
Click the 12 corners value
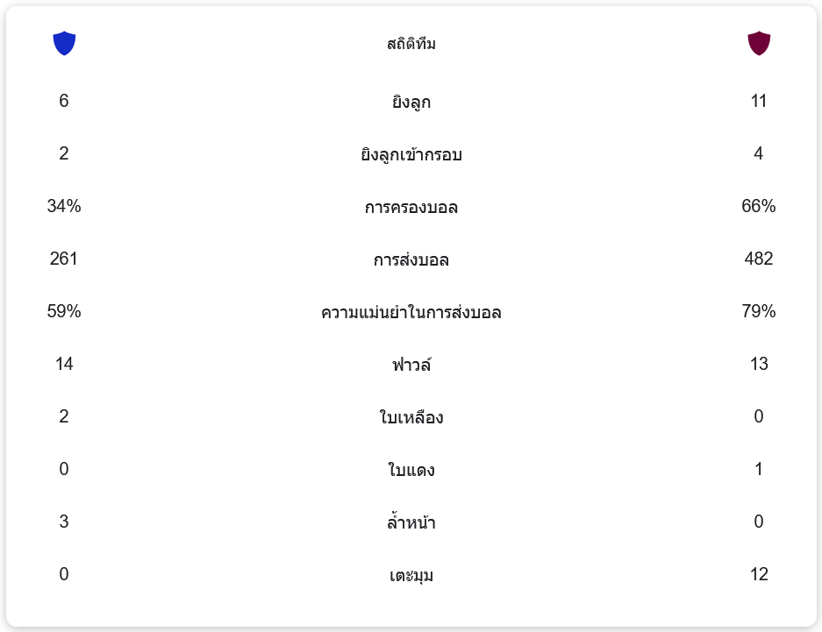click(x=759, y=574)
